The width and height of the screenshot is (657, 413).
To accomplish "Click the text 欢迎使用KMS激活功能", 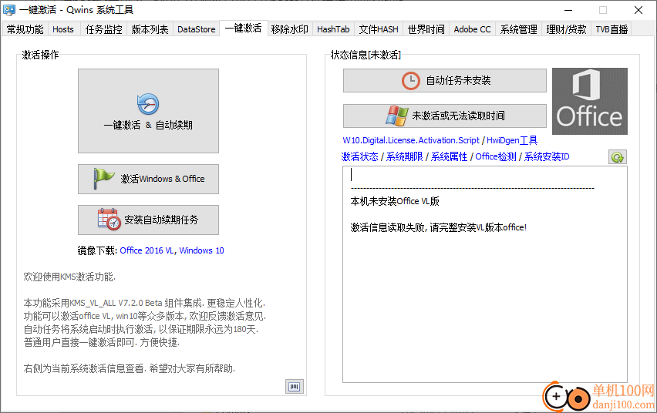I will tap(69, 277).
